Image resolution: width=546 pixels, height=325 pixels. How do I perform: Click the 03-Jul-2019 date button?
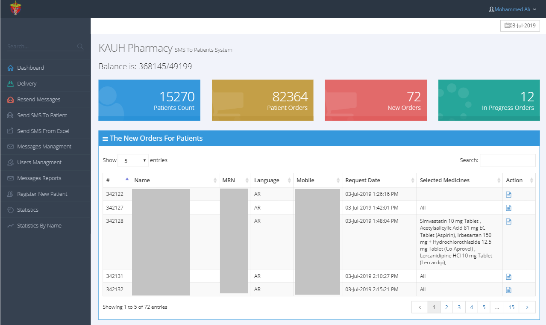(520, 26)
